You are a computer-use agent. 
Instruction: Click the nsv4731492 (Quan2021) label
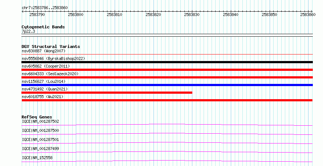(x=45, y=89)
